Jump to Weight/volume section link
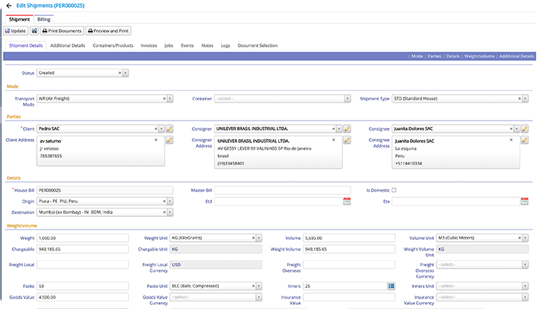539x309 pixels. [478, 56]
